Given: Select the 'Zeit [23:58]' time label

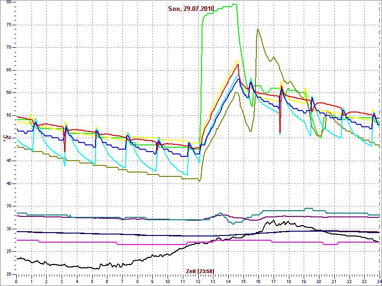Looking at the screenshot, I should tap(200, 271).
